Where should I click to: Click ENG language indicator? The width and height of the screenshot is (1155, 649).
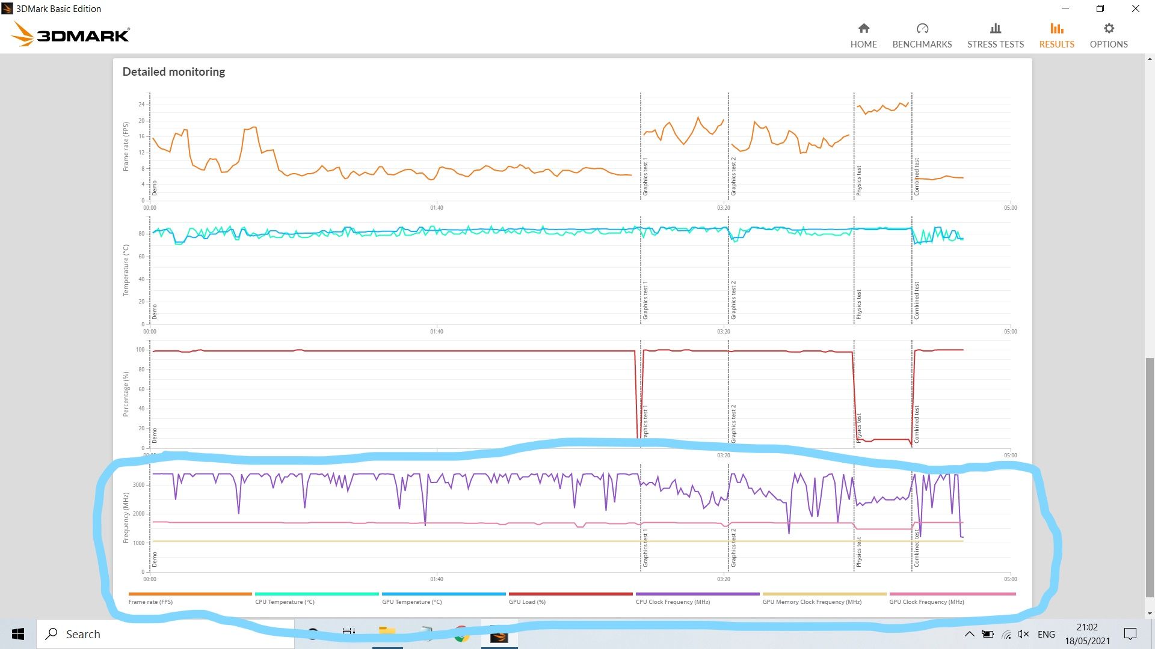1046,634
